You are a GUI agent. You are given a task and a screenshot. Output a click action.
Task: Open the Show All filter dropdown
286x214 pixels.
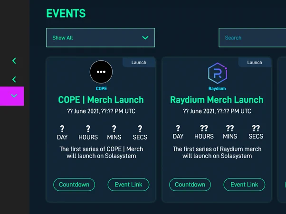pos(101,37)
